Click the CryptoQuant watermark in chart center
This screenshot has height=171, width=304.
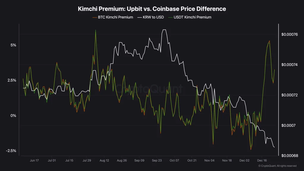[x=149, y=88]
